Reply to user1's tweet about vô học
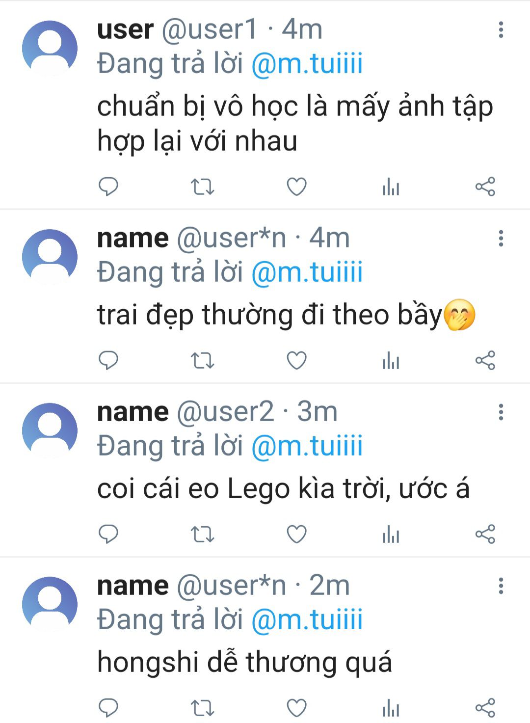 pos(108,187)
